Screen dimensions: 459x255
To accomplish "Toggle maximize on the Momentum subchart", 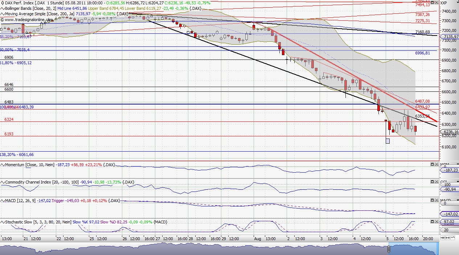I will [x=432, y=164].
